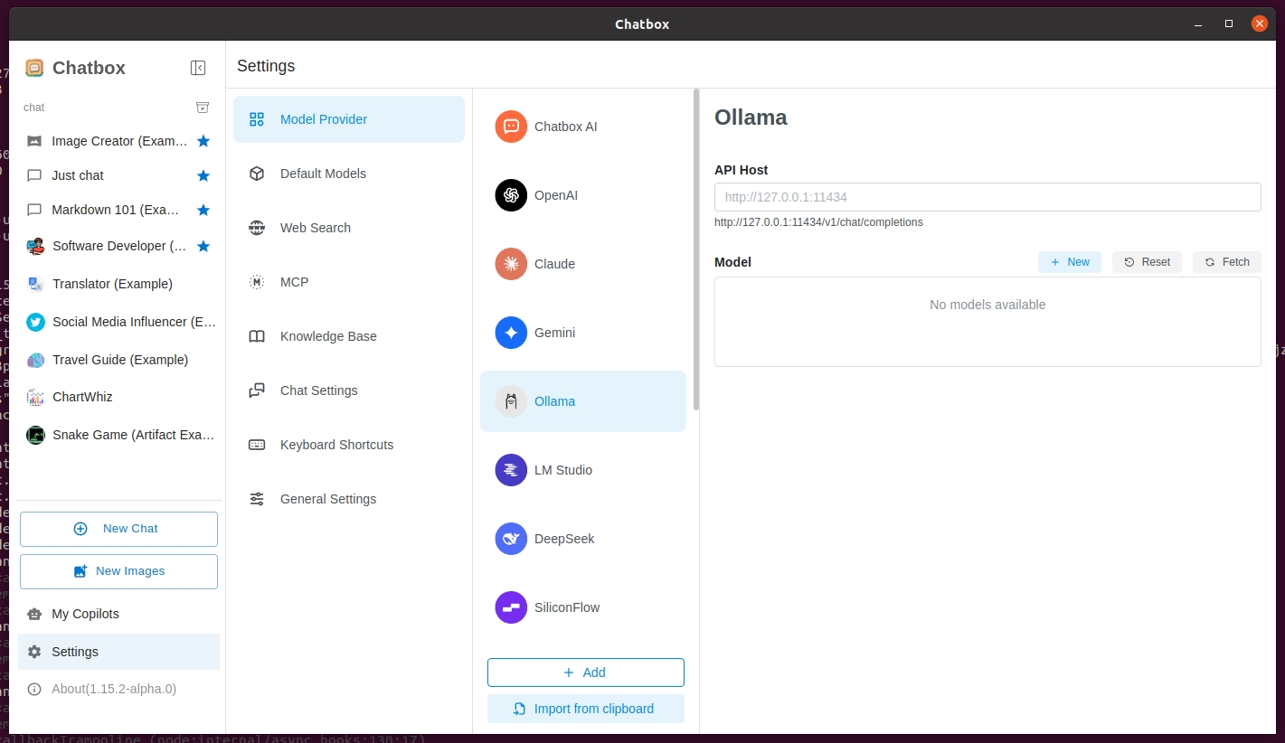Add a new model provider
Image resolution: width=1285 pixels, height=743 pixels.
pos(586,672)
